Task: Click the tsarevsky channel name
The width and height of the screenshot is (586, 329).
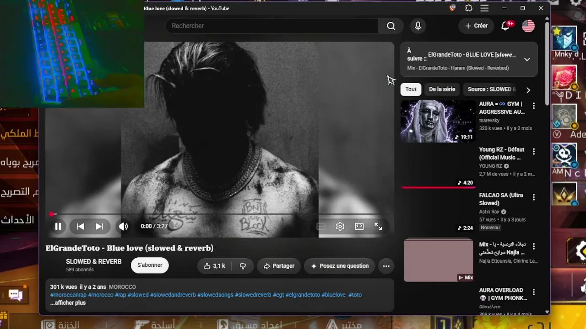Action: click(489, 120)
